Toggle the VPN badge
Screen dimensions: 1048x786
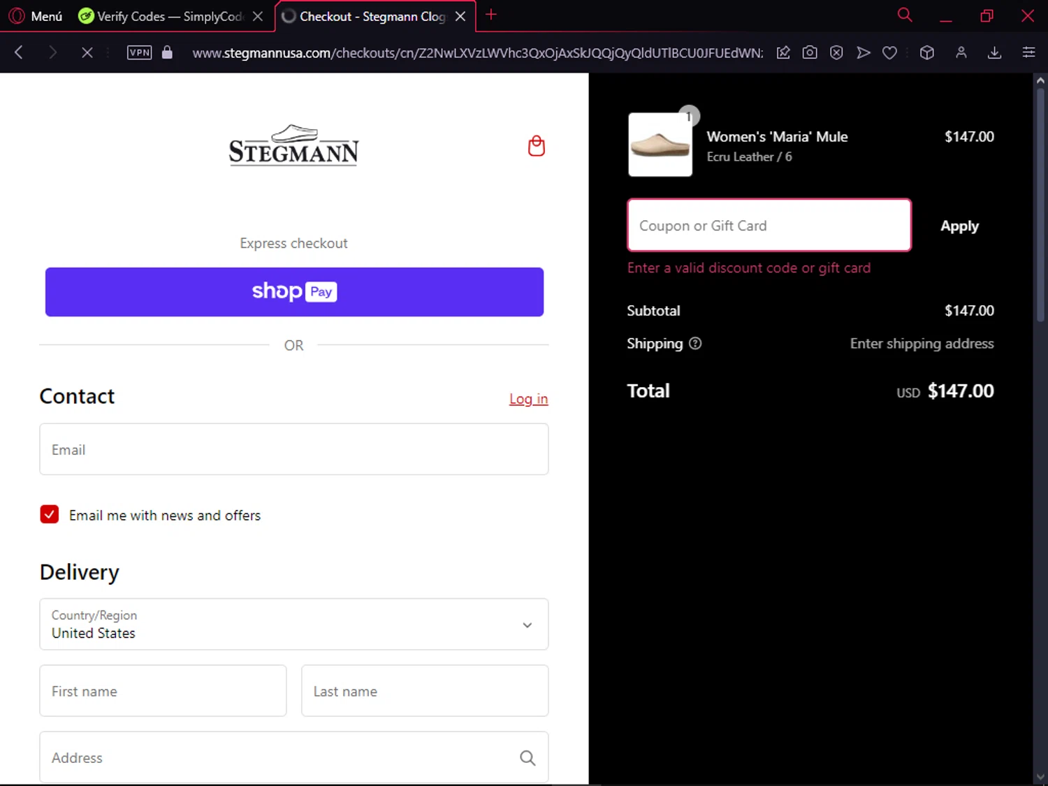tap(139, 52)
